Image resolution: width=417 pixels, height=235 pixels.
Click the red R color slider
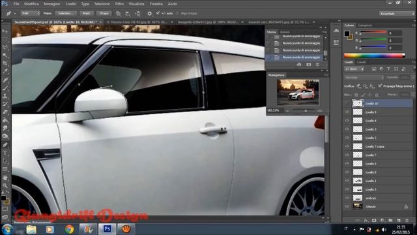(373, 32)
